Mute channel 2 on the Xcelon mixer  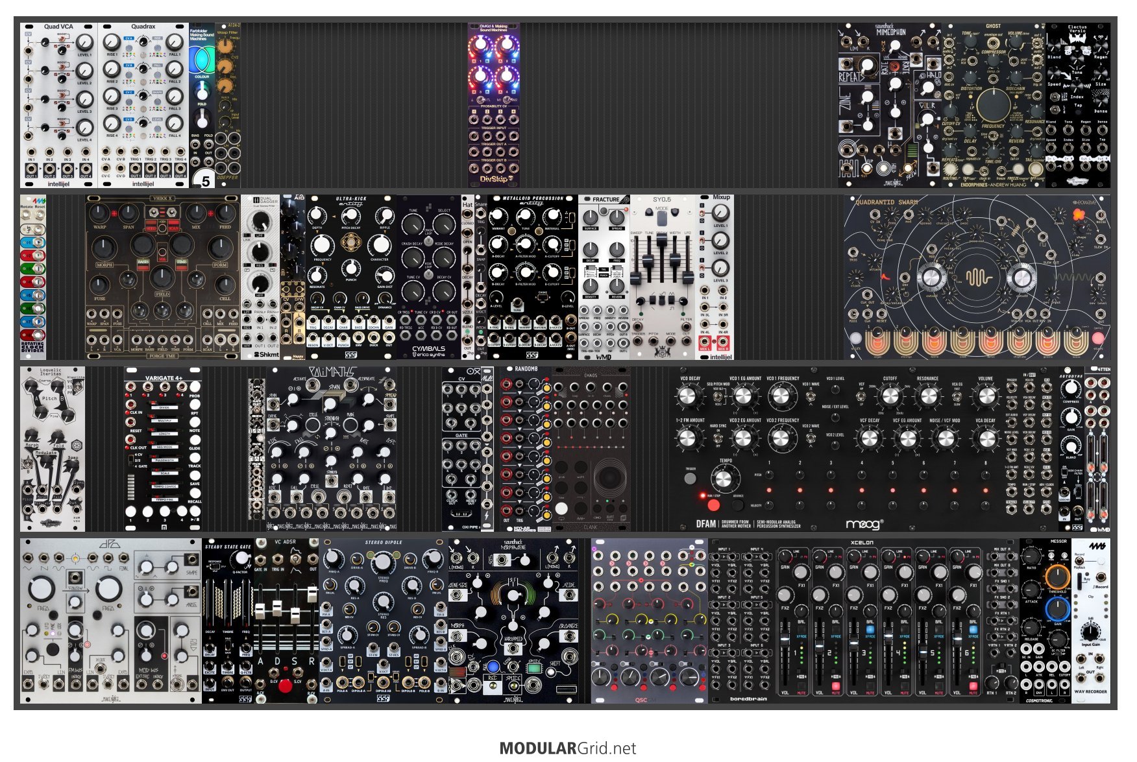(x=836, y=685)
